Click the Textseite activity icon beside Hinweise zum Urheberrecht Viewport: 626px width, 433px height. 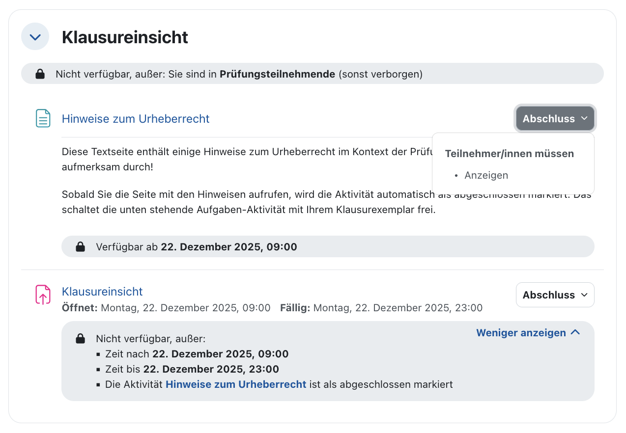pyautogui.click(x=43, y=118)
